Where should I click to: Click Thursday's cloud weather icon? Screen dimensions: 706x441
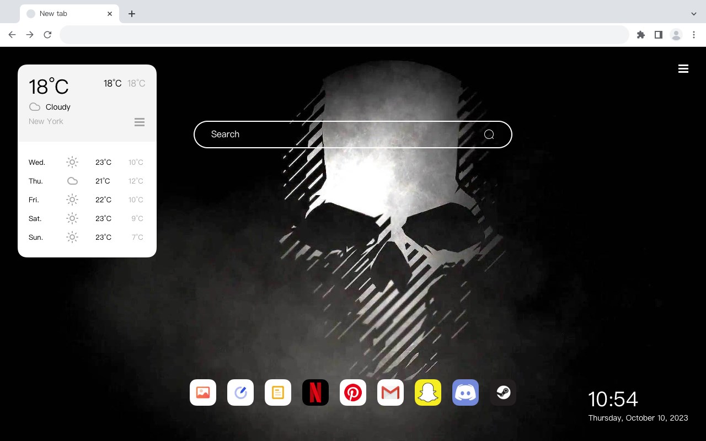[x=72, y=181]
